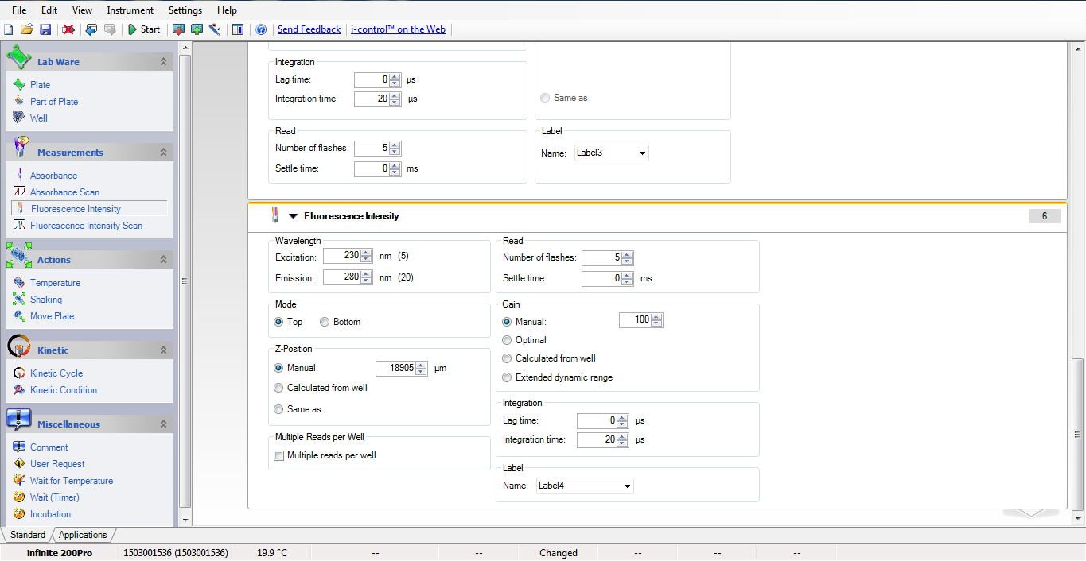
Task: Enable Multiple reads per well checkbox
Action: (x=279, y=456)
